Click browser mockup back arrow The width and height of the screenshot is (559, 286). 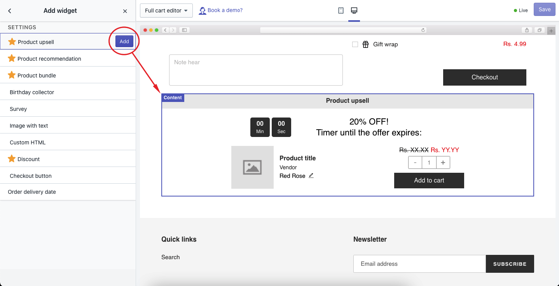165,30
